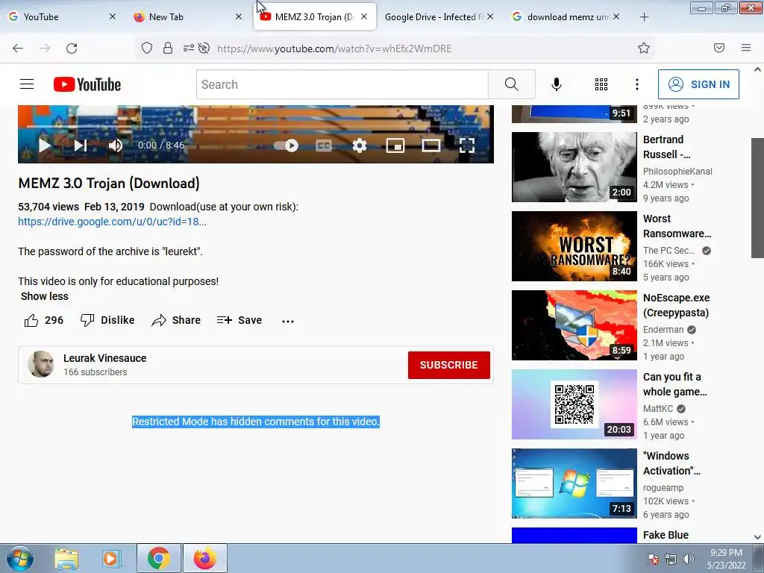Screen dimensions: 764x573
Task: Open Worst Ransomware video thumbnail
Action: coord(574,246)
